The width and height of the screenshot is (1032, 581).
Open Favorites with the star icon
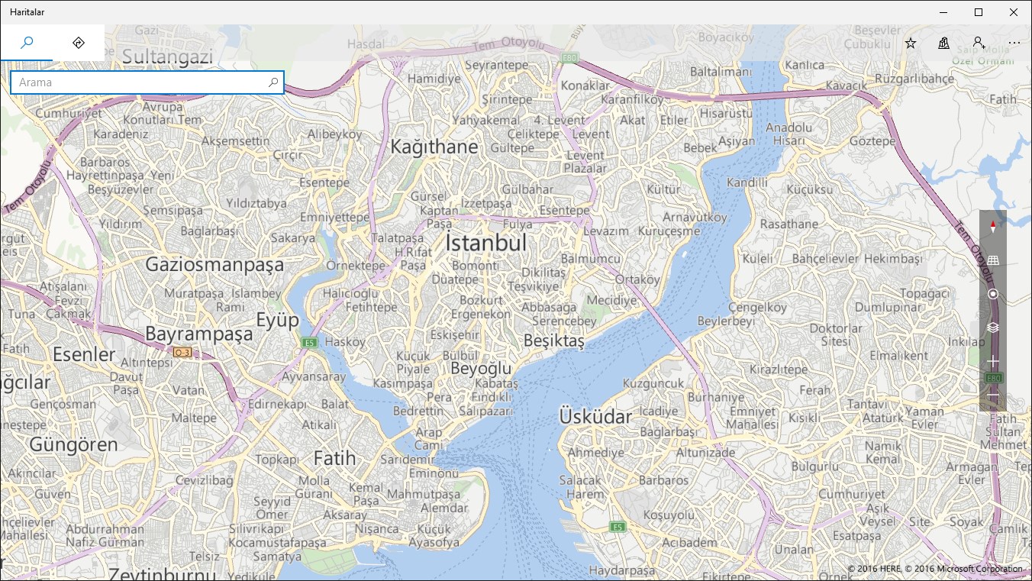[x=911, y=44]
